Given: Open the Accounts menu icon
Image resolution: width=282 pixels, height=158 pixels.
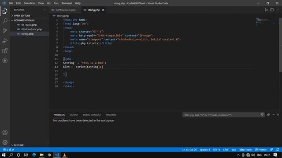Looking at the screenshot, I should (5, 133).
